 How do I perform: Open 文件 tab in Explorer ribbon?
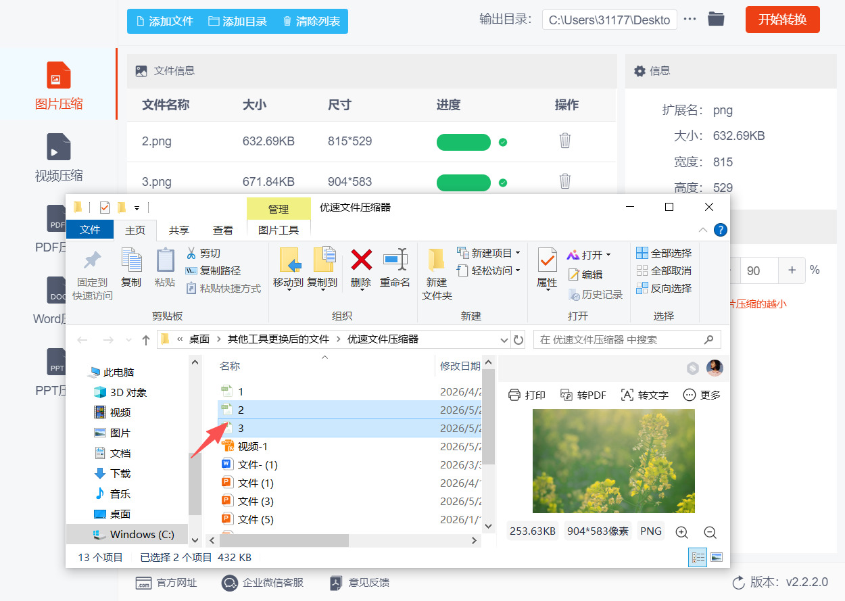90,230
